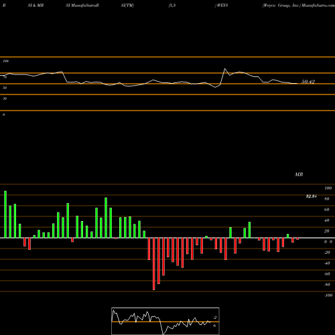The width and height of the screenshot is (335, 335).
Task: Click the -40 label on MR axis
Action: 327,263
